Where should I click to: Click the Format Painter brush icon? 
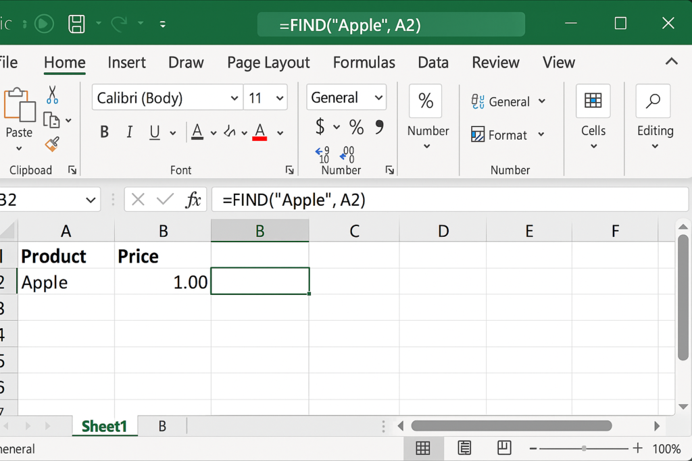[x=52, y=144]
